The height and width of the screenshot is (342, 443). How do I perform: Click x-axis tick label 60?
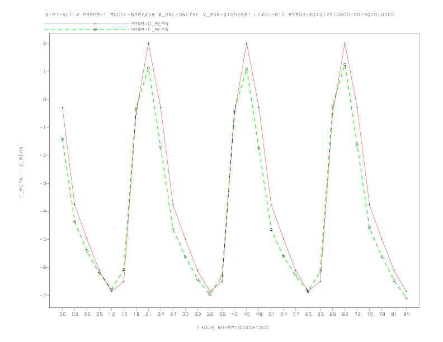pyautogui.click(x=308, y=314)
